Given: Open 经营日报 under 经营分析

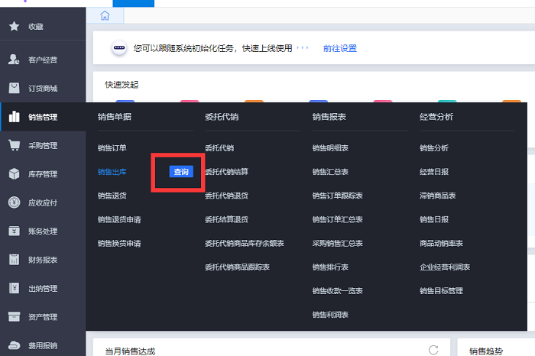Looking at the screenshot, I should pos(434,172).
